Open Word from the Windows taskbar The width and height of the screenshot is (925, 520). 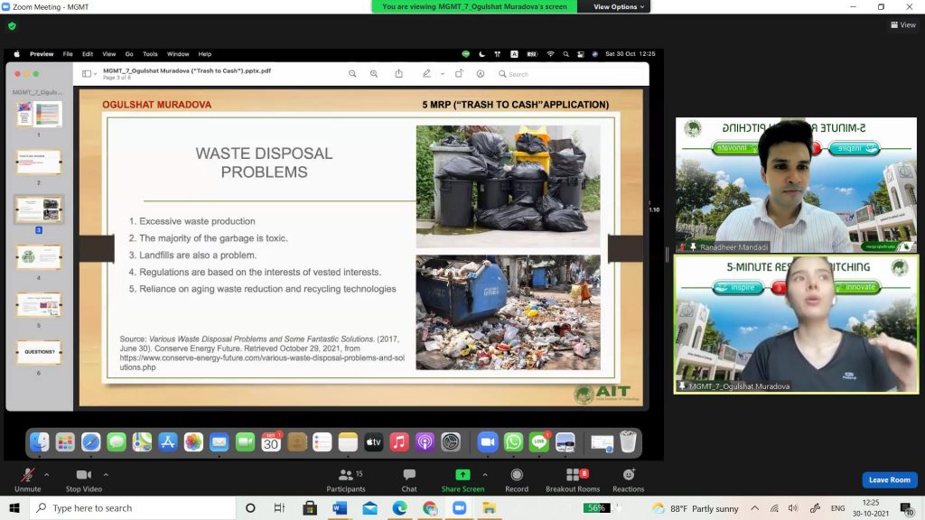click(x=340, y=507)
